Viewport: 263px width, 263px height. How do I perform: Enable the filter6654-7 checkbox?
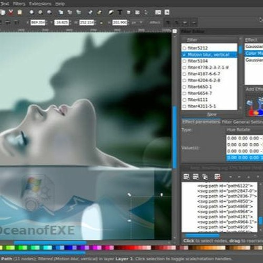[184, 93]
